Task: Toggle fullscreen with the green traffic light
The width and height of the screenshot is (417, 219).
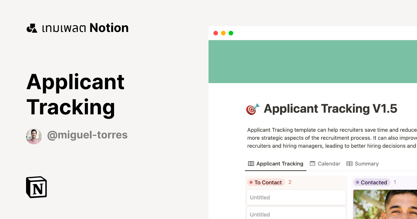Action: click(231, 33)
